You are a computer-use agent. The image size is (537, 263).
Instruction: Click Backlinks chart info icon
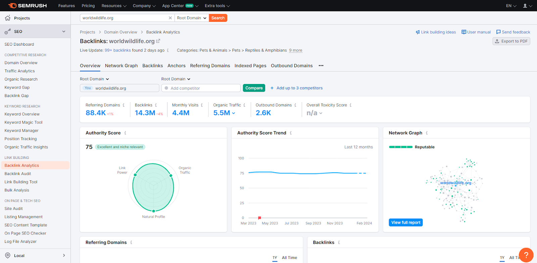click(x=339, y=243)
